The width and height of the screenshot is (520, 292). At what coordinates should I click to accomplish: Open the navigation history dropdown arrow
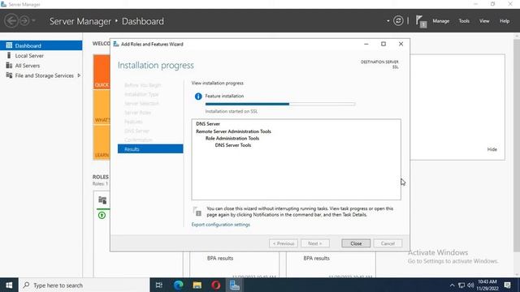(x=33, y=21)
